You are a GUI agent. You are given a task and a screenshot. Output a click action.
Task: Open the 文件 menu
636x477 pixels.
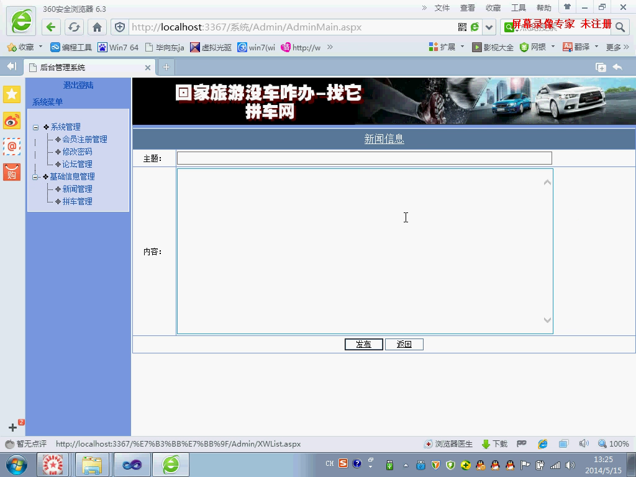(x=442, y=7)
